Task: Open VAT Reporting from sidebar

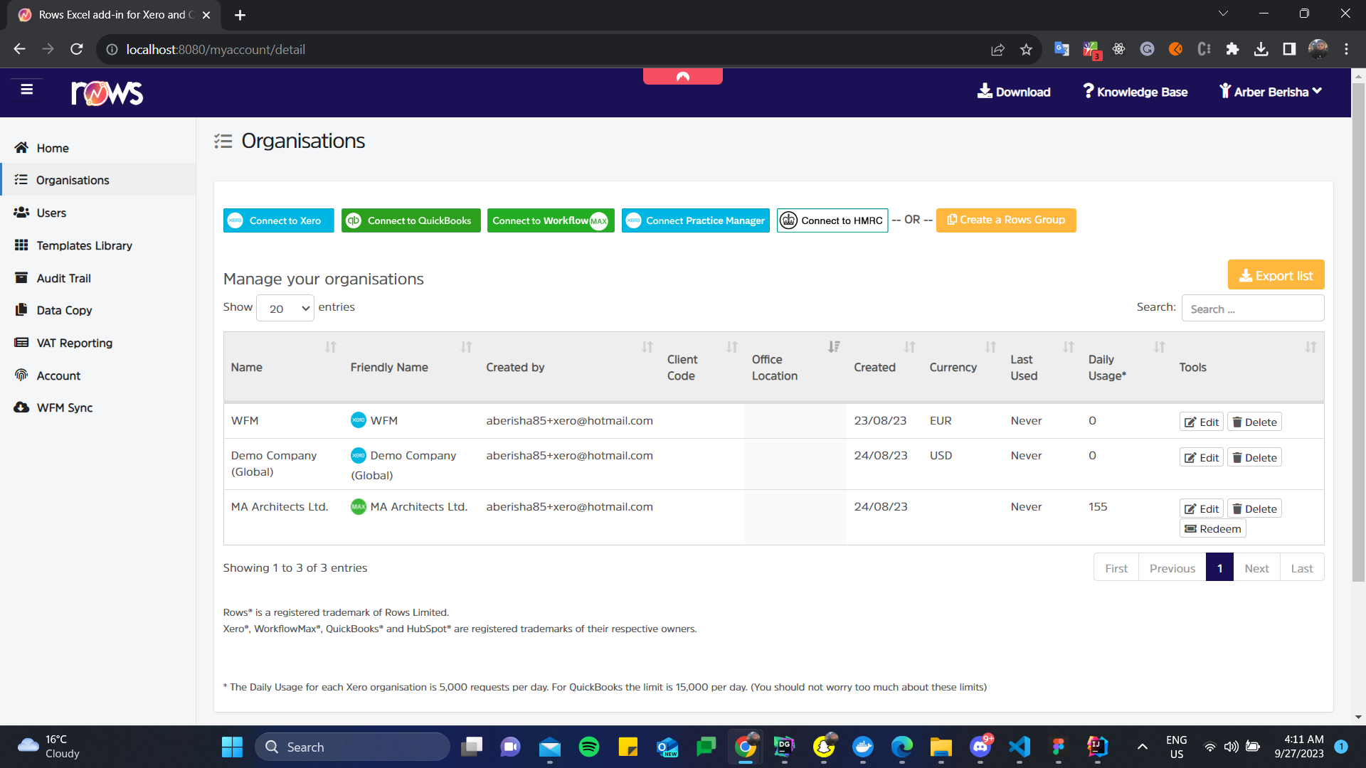Action: (x=73, y=343)
